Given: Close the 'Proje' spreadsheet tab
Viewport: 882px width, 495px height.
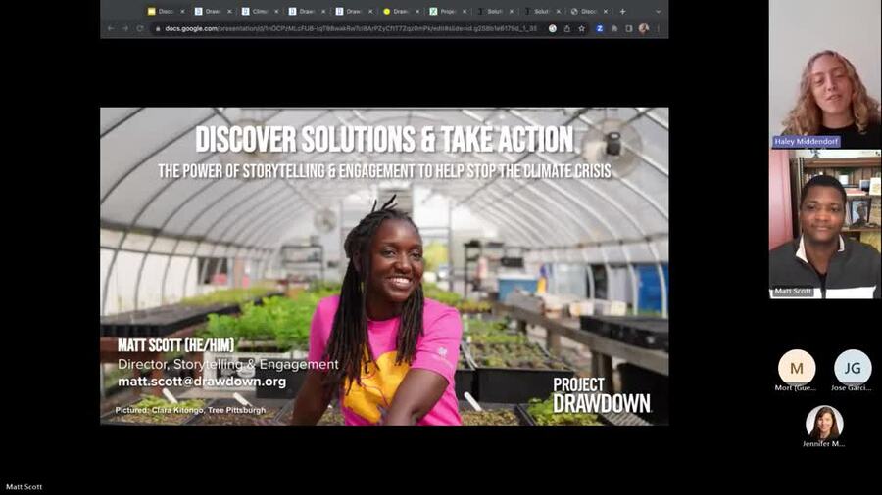Looking at the screenshot, I should (x=465, y=11).
